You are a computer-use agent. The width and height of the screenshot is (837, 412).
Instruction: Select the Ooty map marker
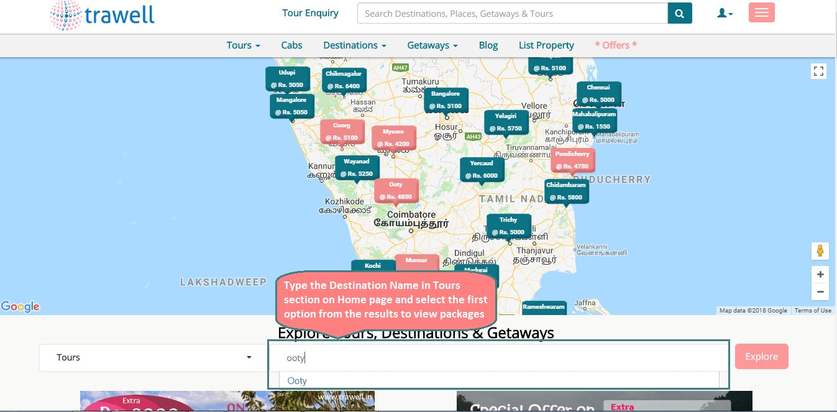click(396, 191)
